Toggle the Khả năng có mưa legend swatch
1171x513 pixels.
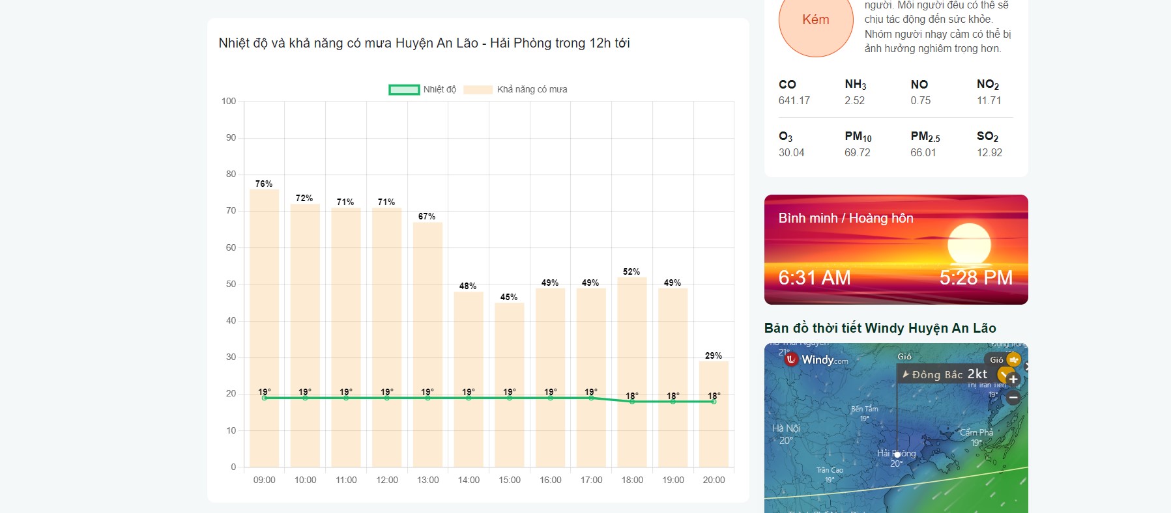478,90
